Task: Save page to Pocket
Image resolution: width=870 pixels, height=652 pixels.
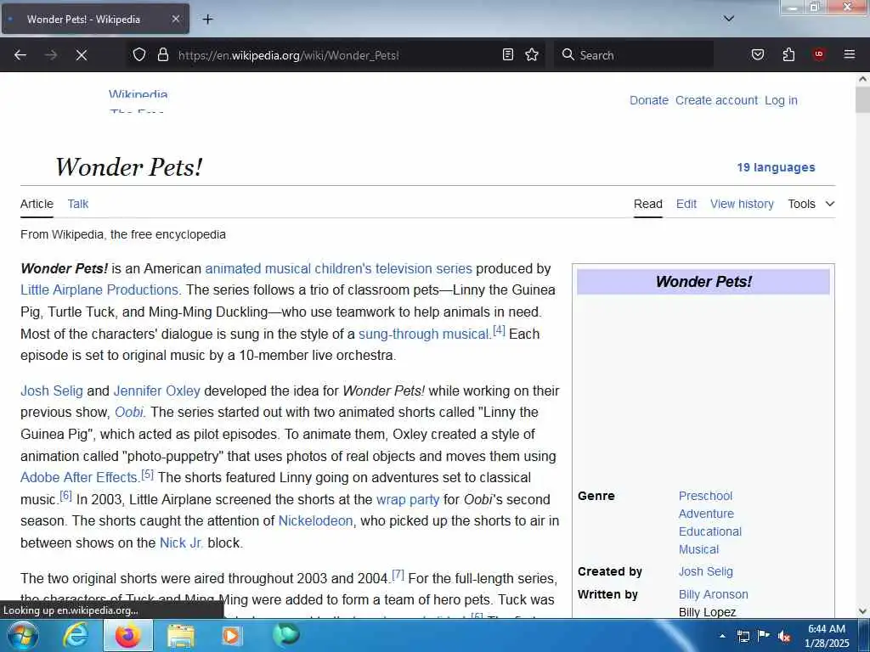Action: 757,54
